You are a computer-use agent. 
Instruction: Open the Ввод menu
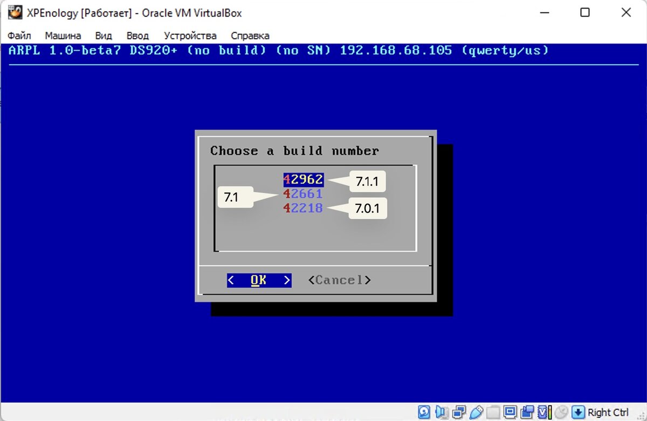point(137,36)
